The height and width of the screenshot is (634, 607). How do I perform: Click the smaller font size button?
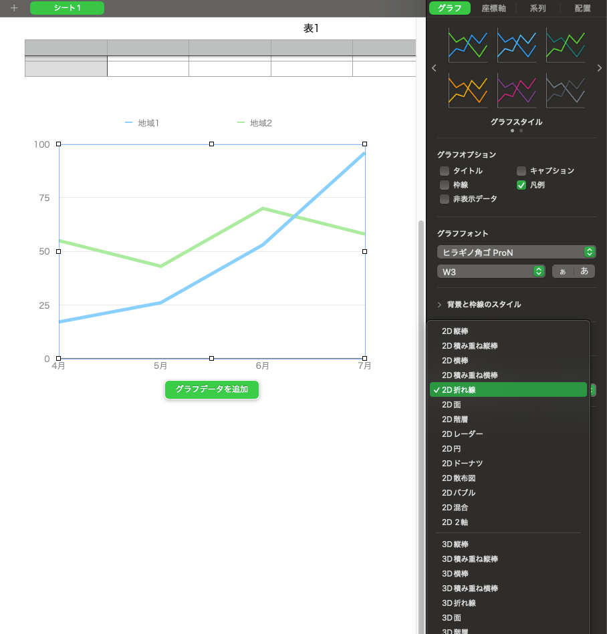562,271
